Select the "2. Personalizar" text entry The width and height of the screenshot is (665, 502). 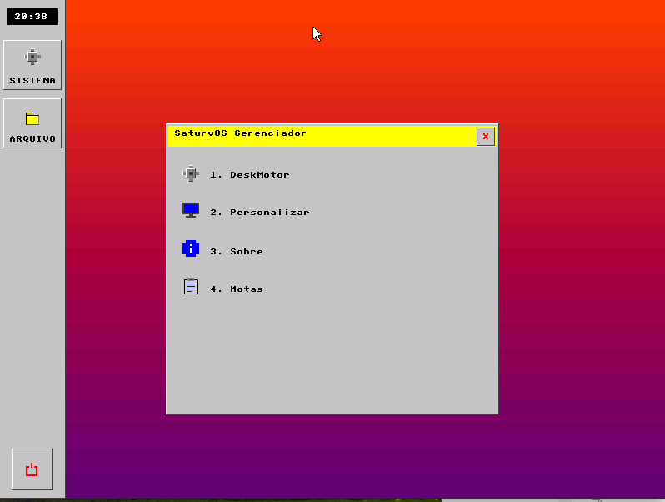pos(260,213)
